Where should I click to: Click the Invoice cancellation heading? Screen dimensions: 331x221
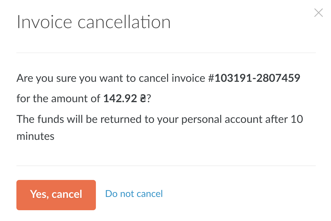tap(93, 23)
